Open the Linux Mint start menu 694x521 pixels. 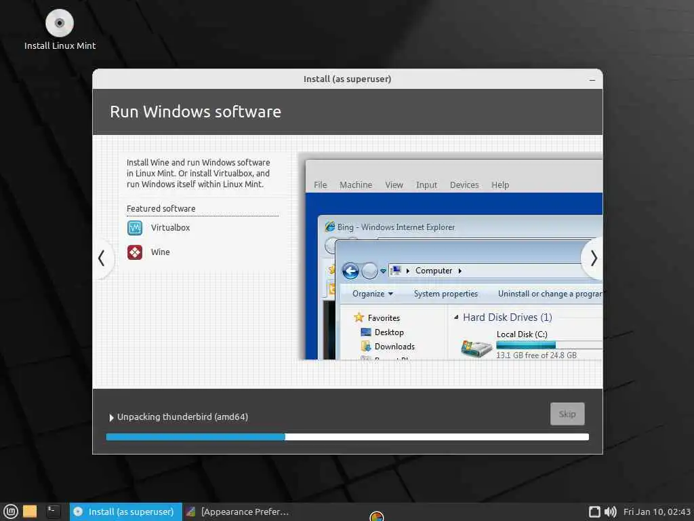point(11,512)
